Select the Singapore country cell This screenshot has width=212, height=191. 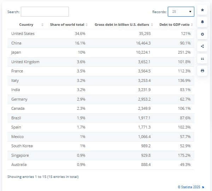click(20, 155)
